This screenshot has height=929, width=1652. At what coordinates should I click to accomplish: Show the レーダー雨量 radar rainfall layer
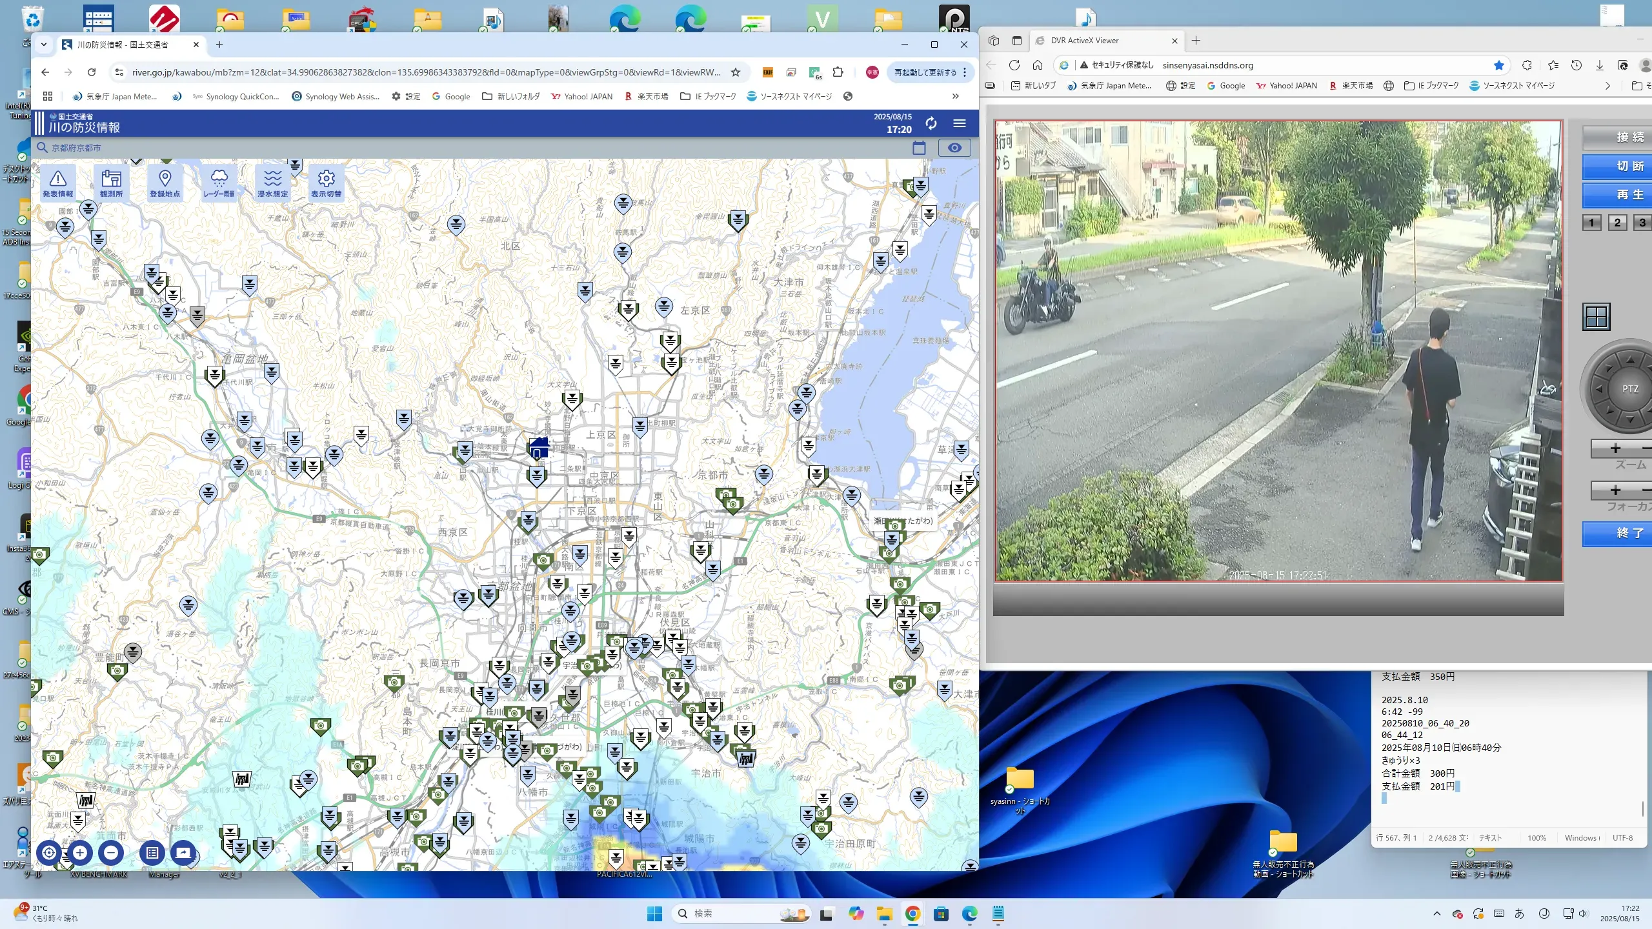[219, 183]
